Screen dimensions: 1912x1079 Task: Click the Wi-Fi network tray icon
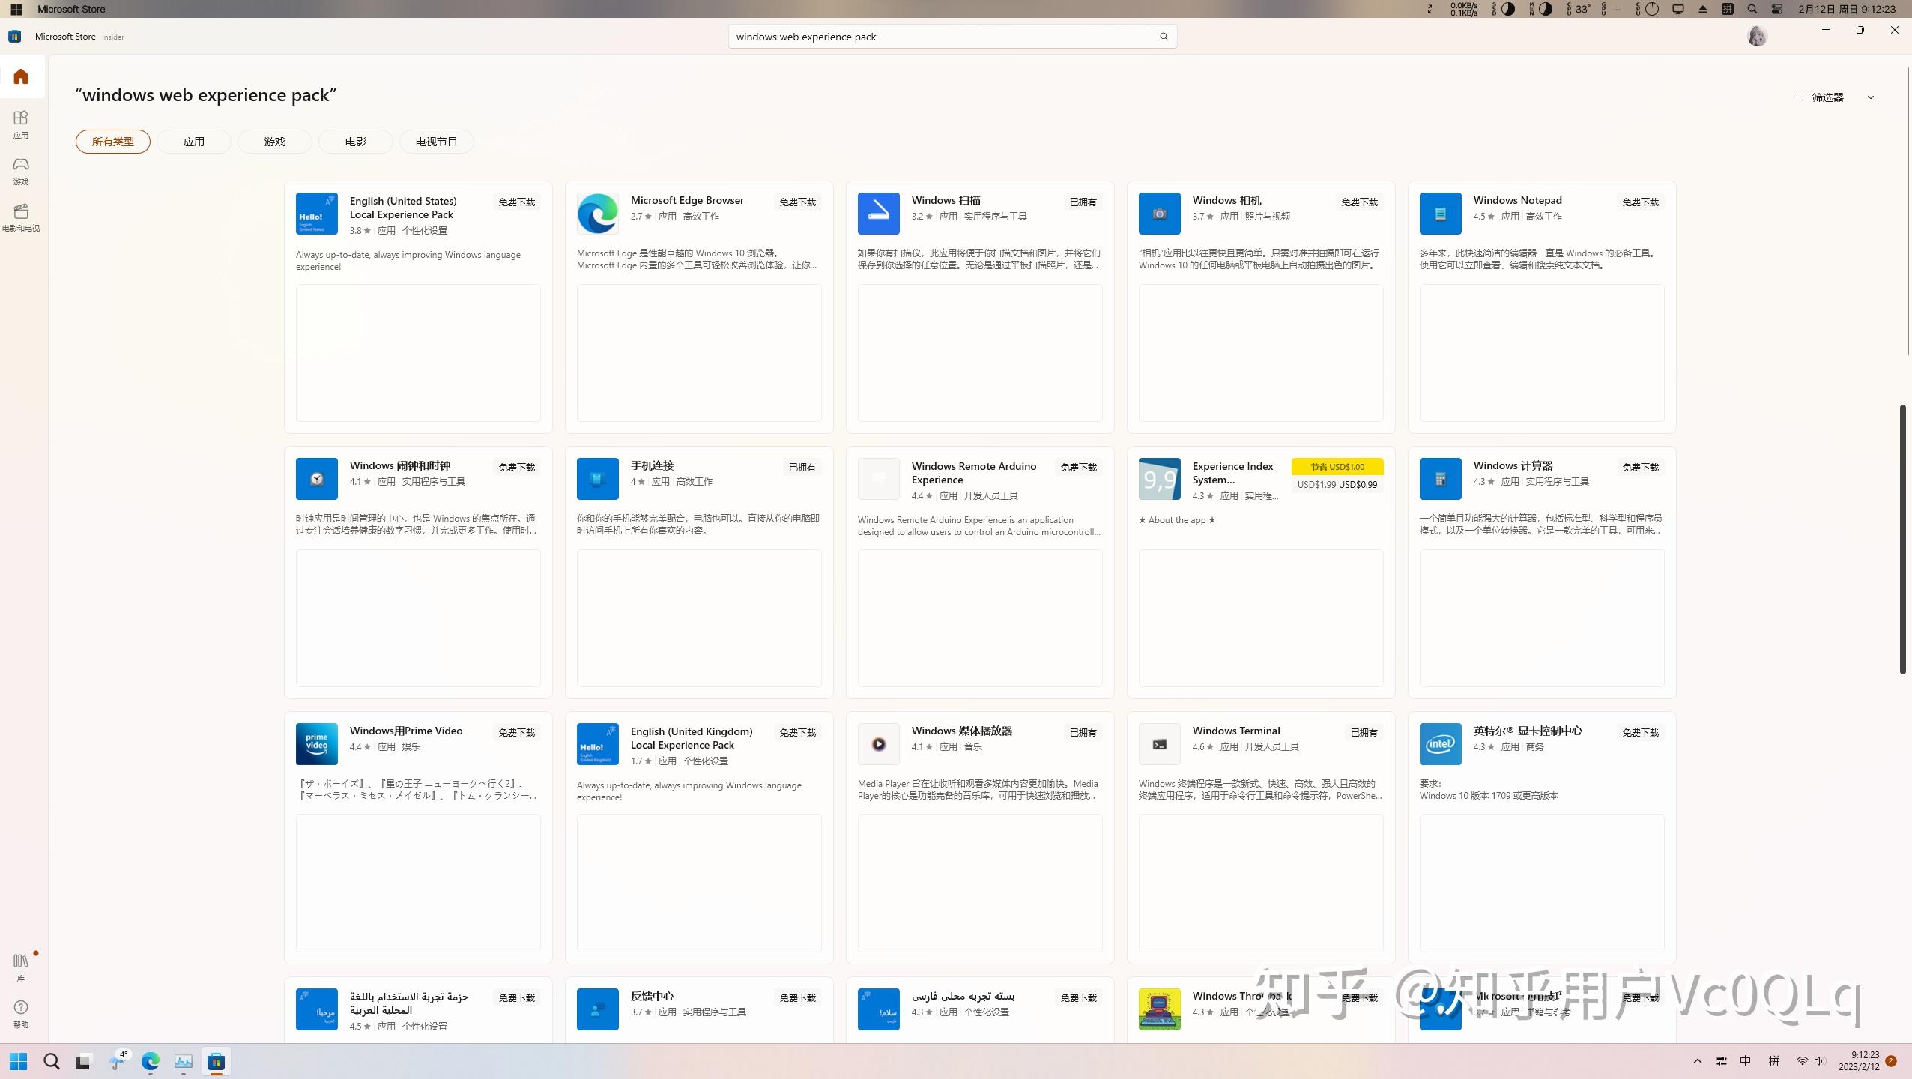coord(1802,1061)
